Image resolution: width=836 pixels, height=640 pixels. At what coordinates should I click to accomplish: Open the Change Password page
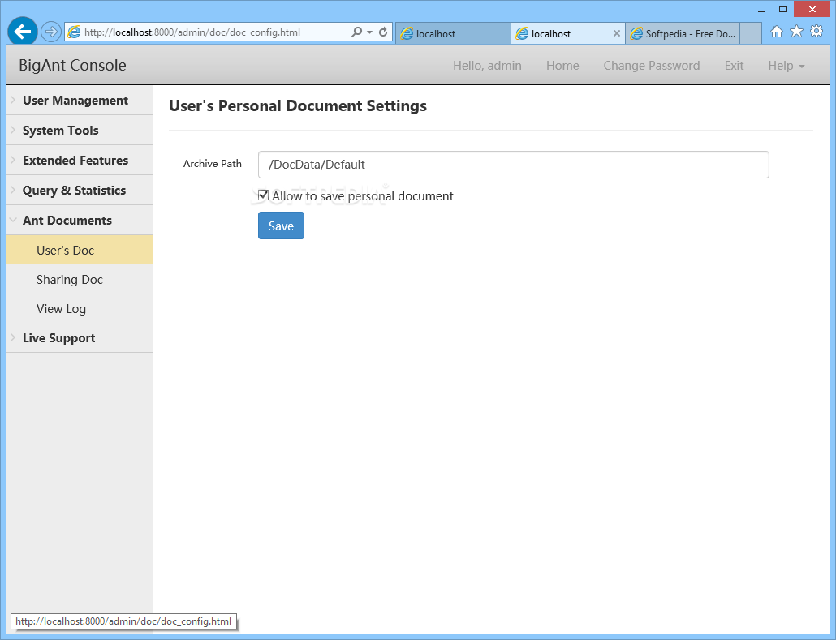coord(652,66)
